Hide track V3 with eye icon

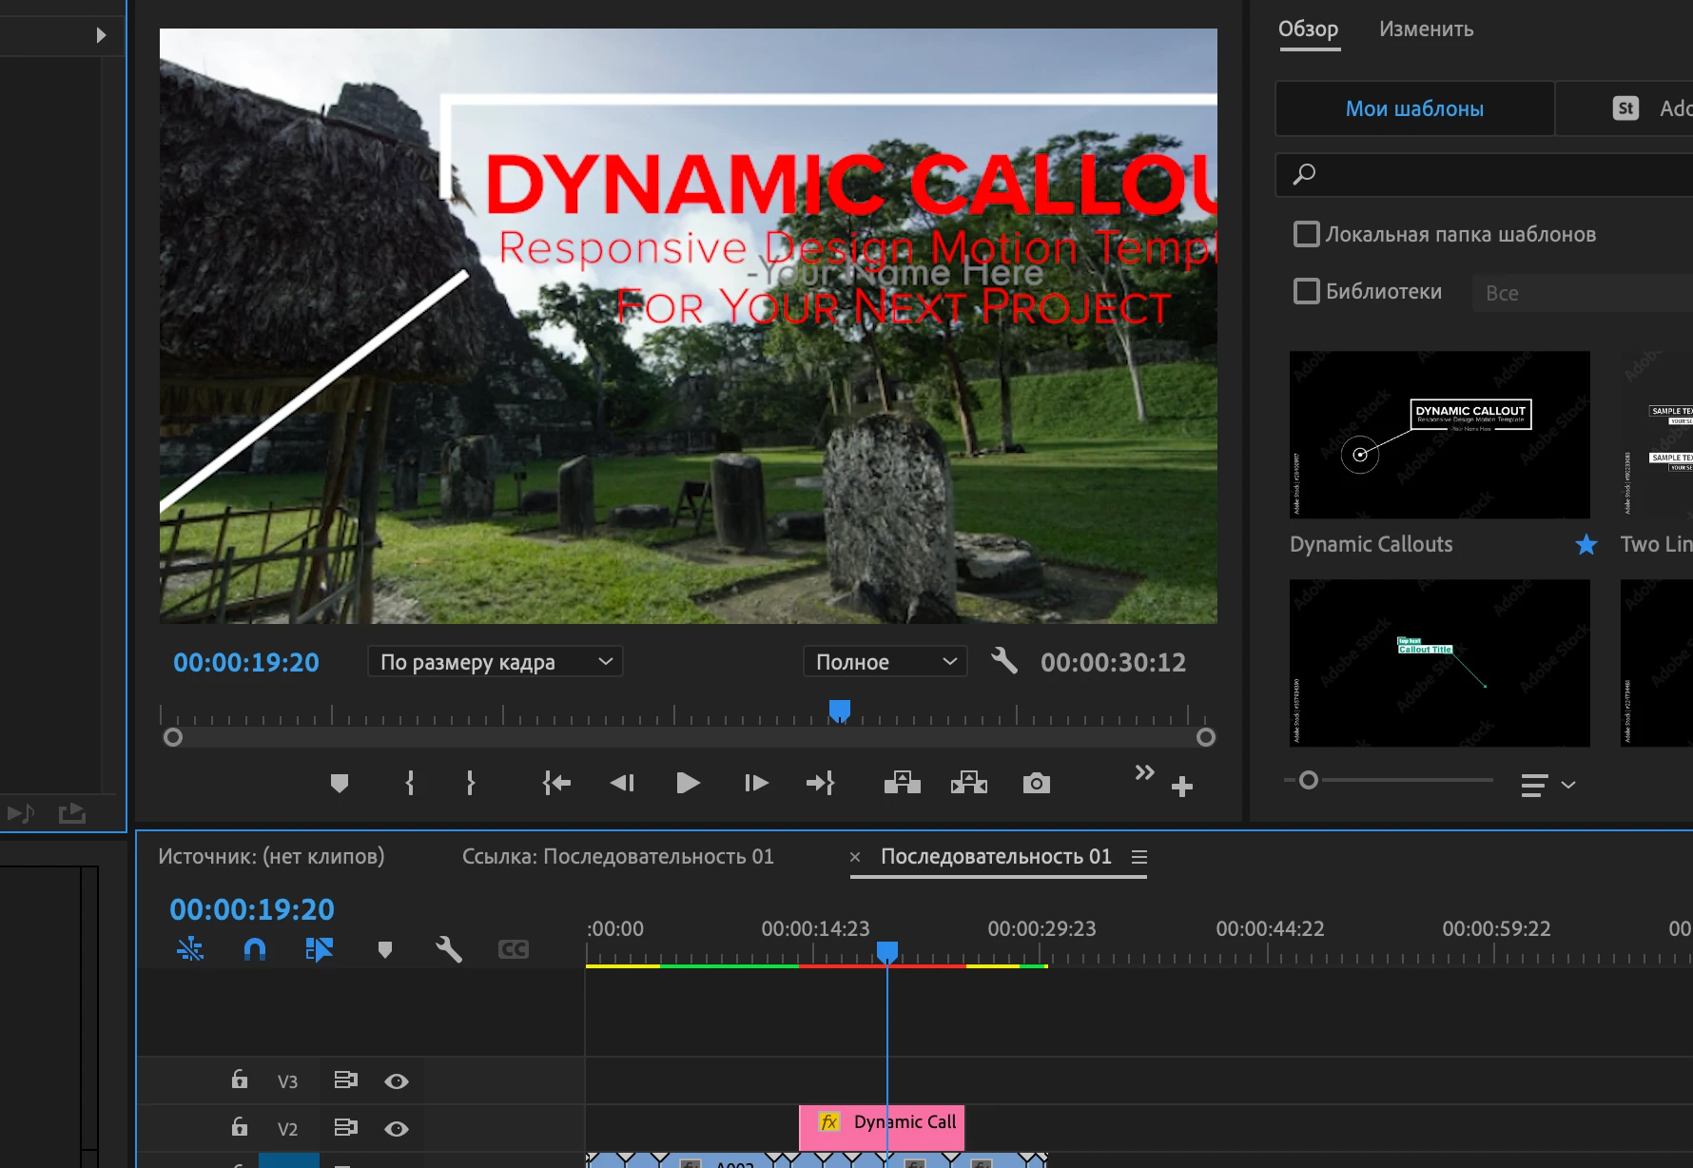point(397,1081)
